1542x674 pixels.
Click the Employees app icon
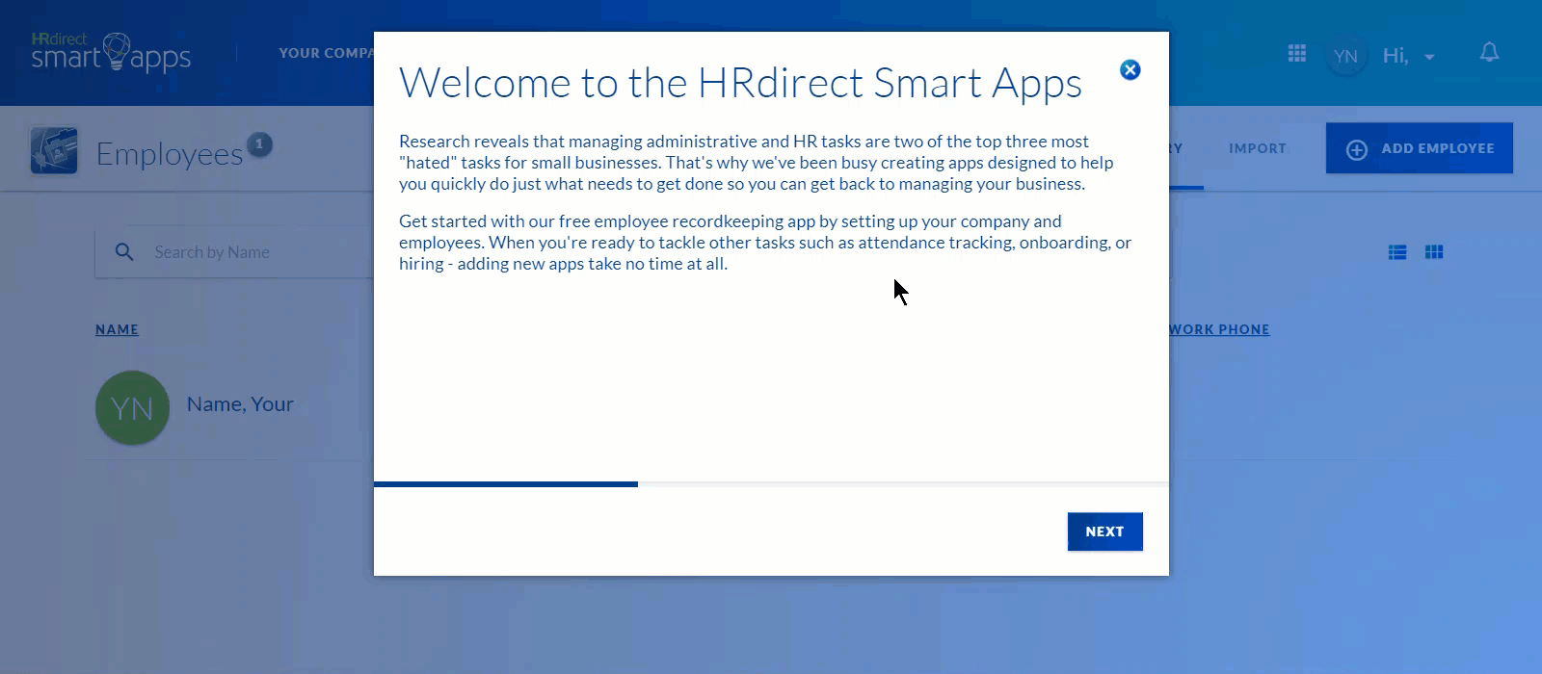click(54, 150)
